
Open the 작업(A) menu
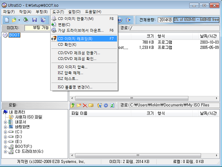tap(25, 12)
